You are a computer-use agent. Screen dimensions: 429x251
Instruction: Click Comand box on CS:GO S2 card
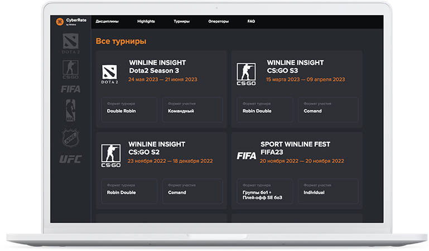(x=192, y=191)
